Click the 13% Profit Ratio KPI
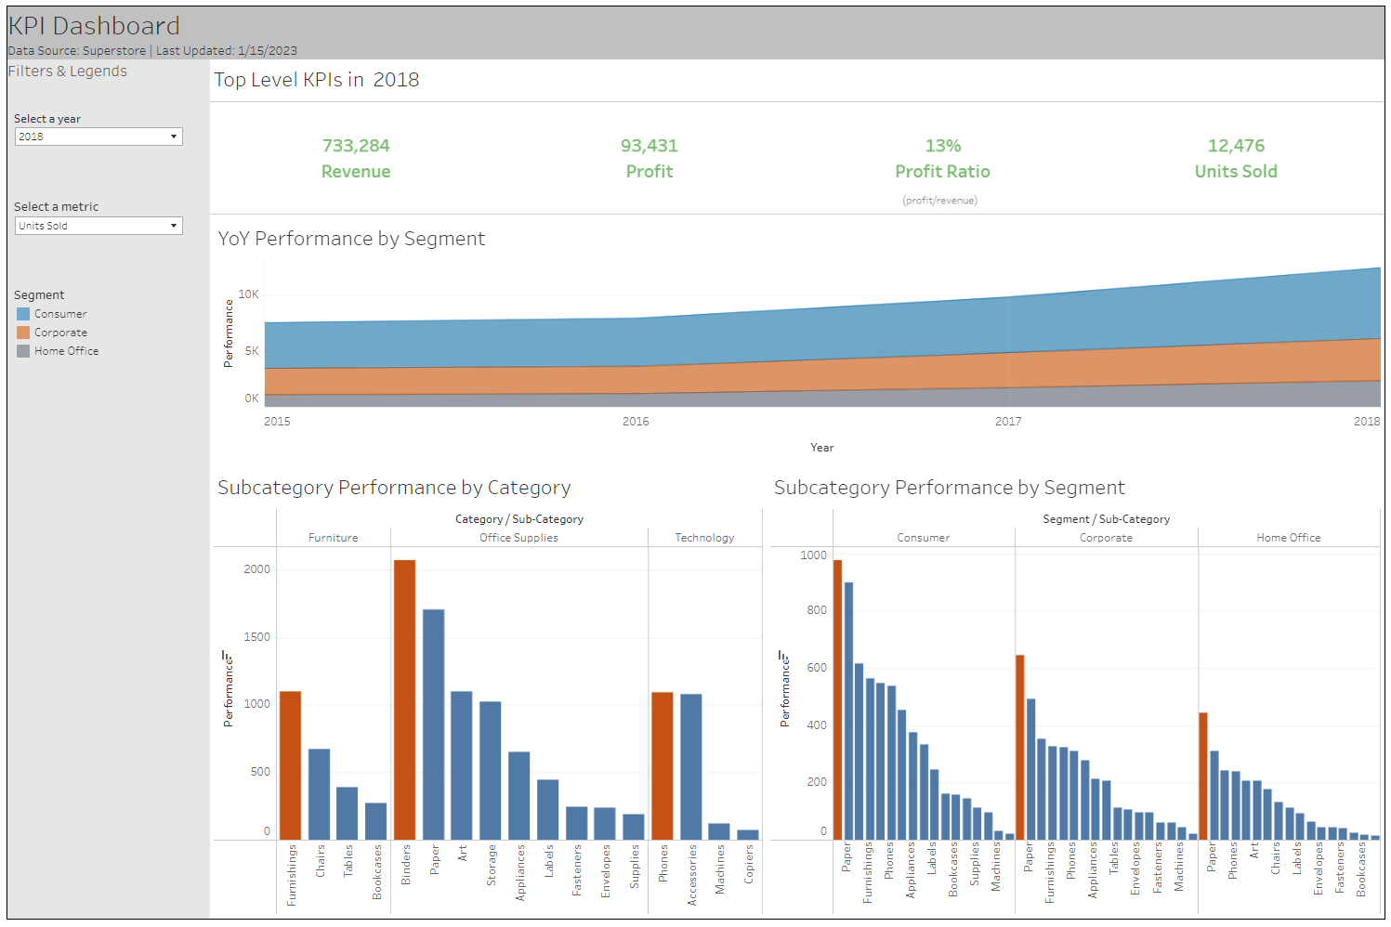Image resolution: width=1391 pixels, height=927 pixels. 942,146
